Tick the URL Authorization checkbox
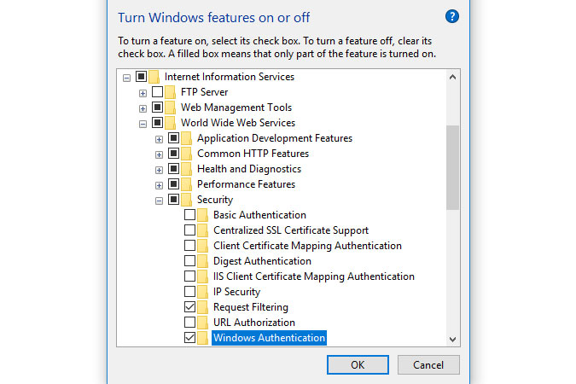The width and height of the screenshot is (576, 384). 189,323
